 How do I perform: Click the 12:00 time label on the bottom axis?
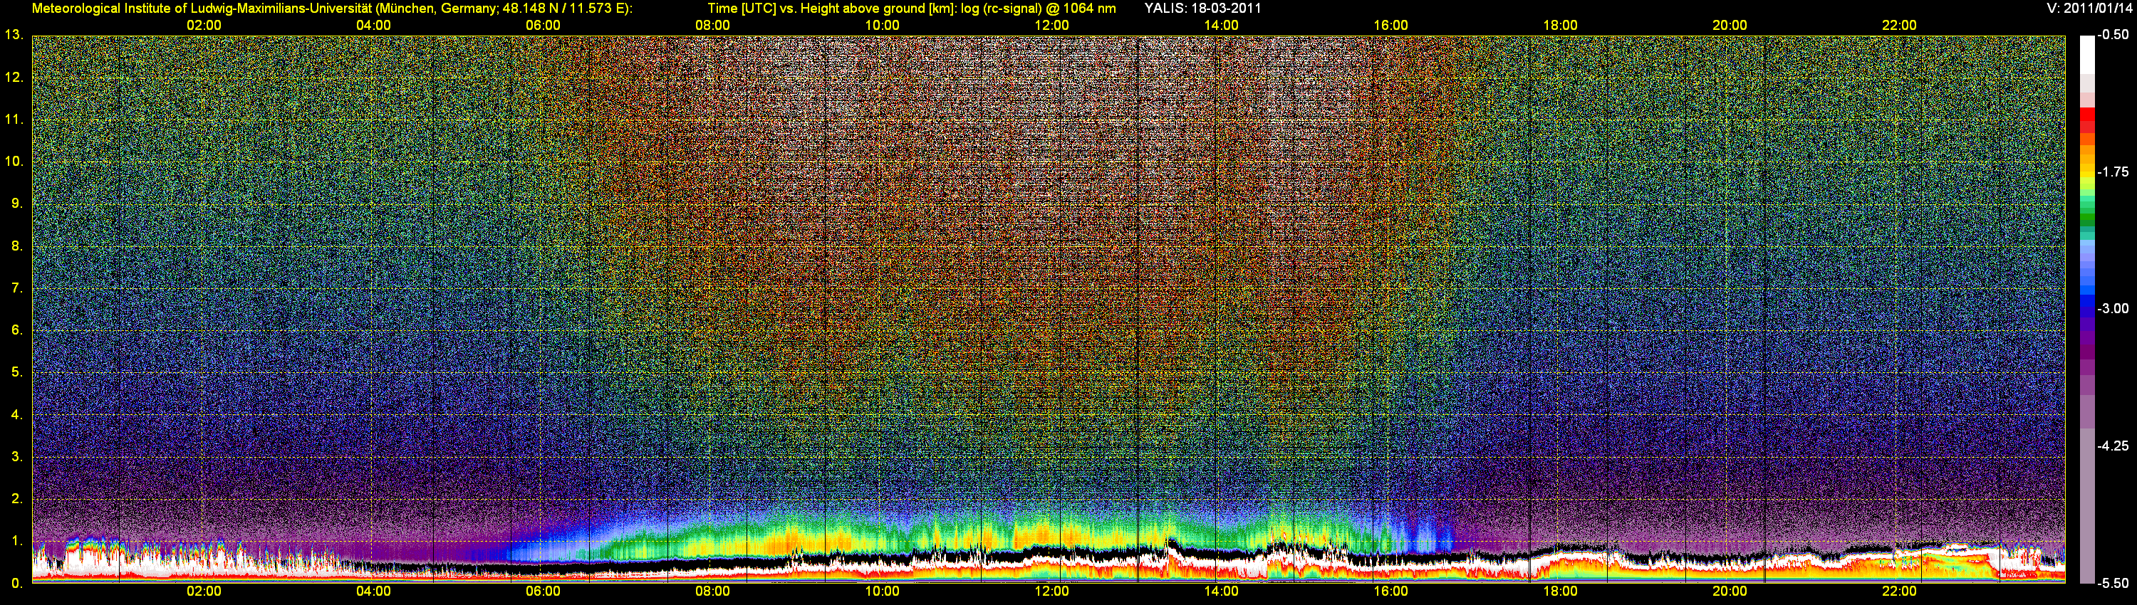click(1051, 591)
